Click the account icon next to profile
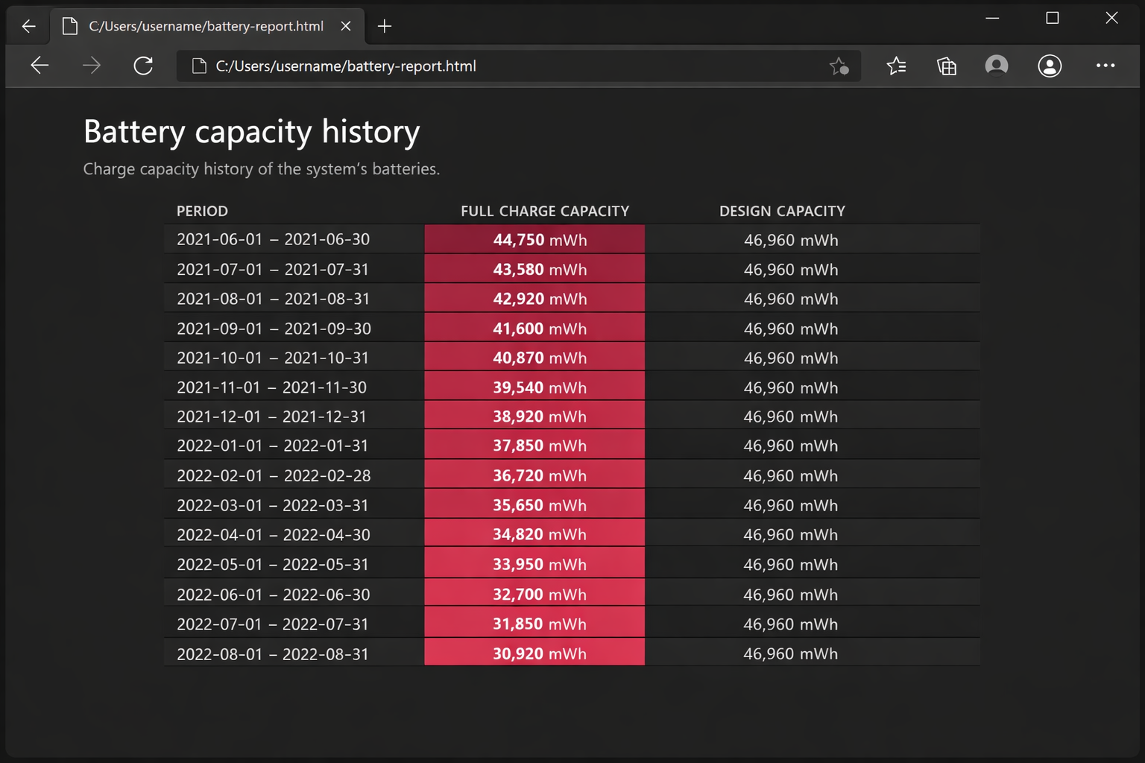This screenshot has width=1145, height=763. coord(1050,66)
